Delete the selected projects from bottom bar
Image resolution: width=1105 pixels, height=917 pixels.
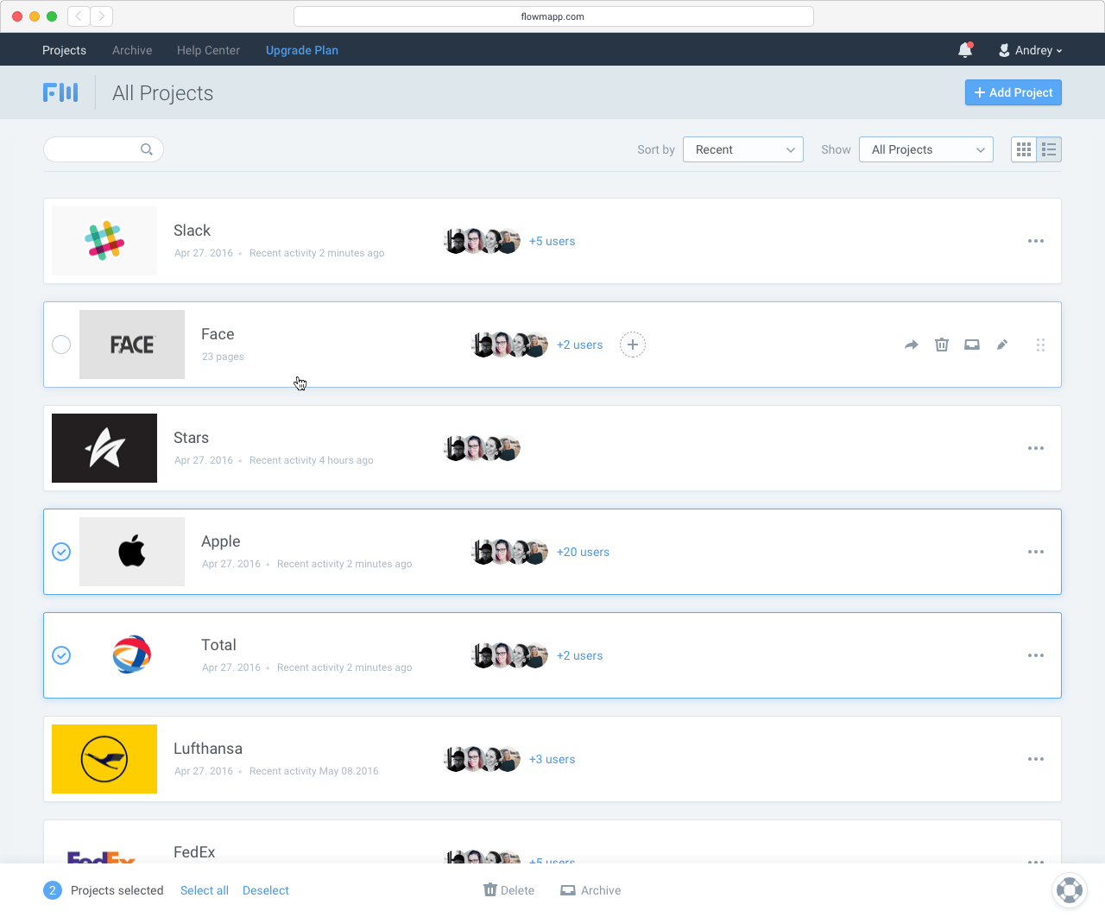(x=508, y=890)
